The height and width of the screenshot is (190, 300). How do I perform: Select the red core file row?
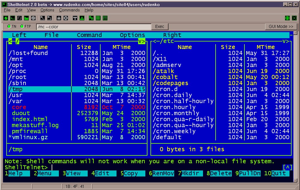point(77,107)
